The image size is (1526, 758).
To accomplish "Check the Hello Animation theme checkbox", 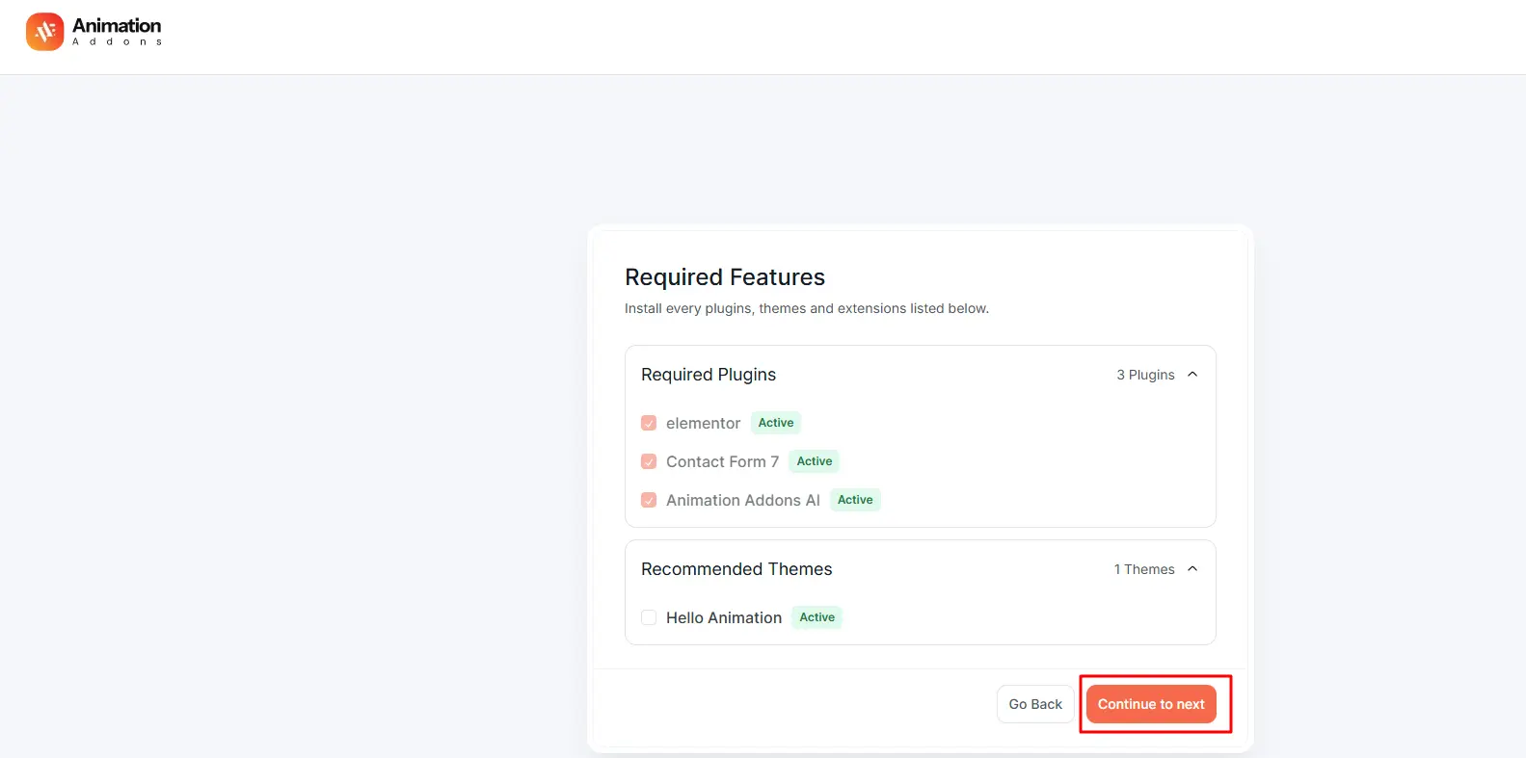I will click(649, 617).
